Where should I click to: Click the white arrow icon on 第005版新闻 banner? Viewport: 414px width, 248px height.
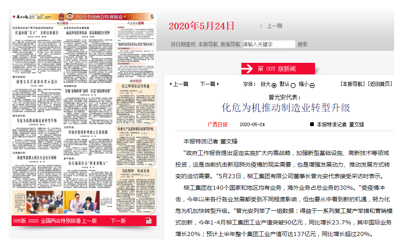(248, 69)
